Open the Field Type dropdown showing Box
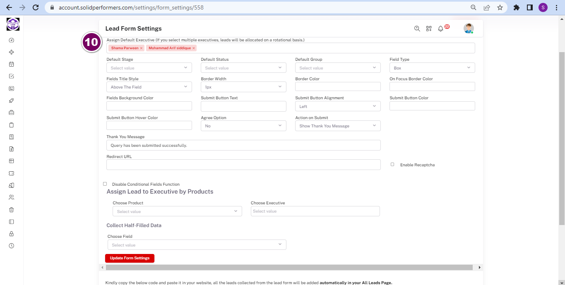 432,68
